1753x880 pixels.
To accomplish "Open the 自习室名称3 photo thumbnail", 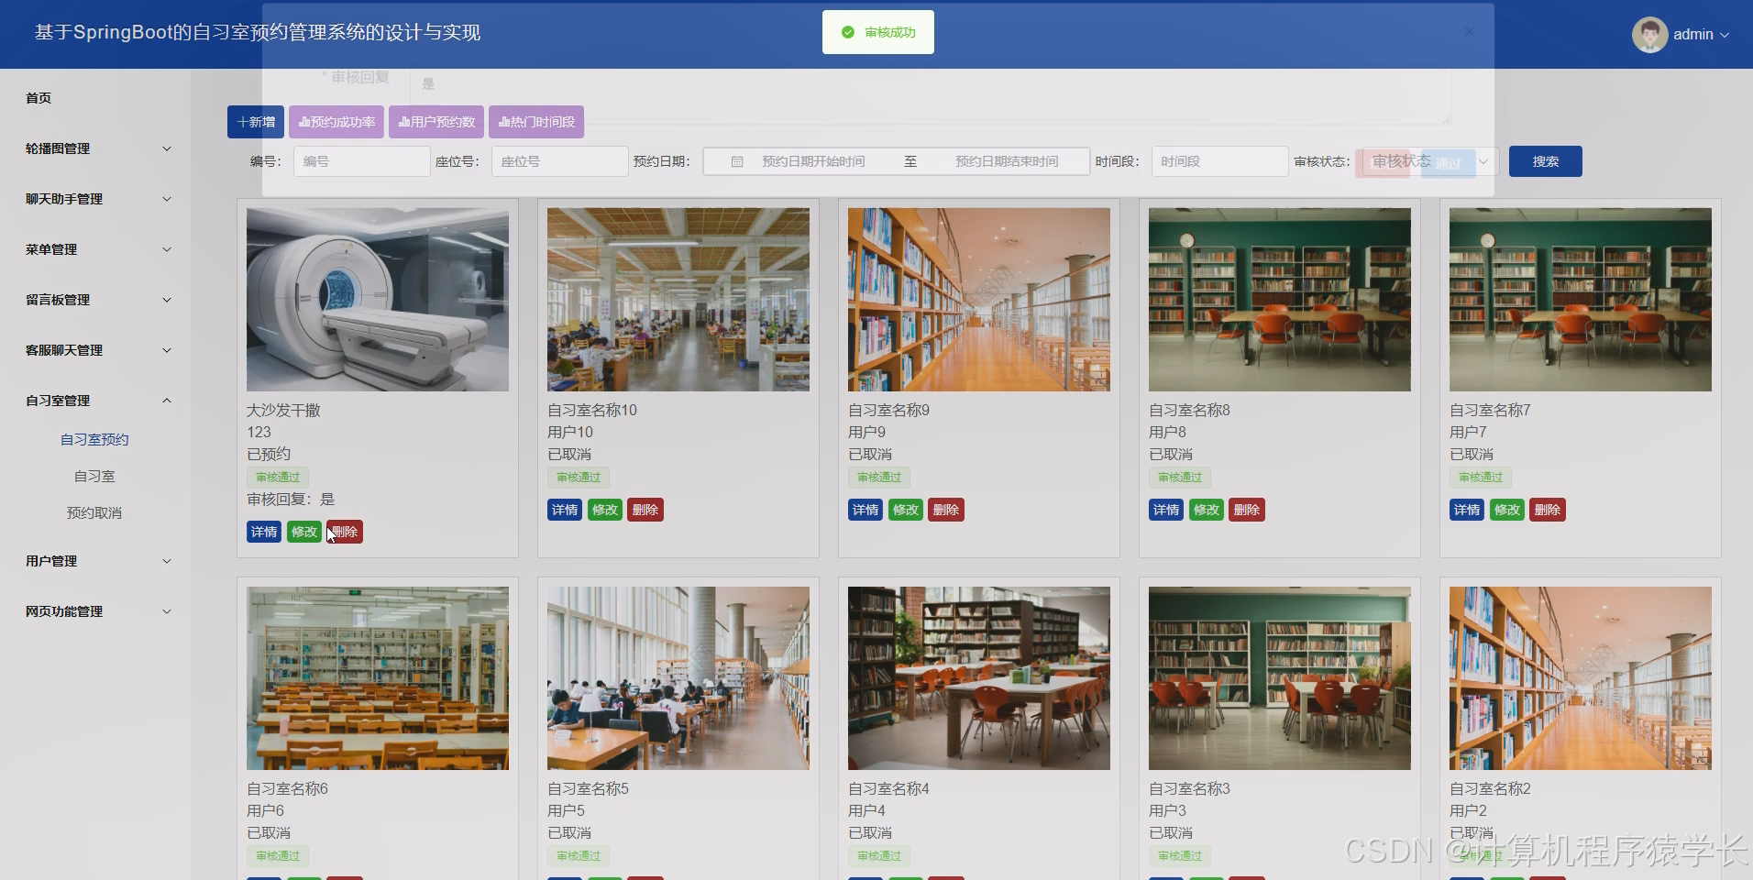I will pos(1280,678).
